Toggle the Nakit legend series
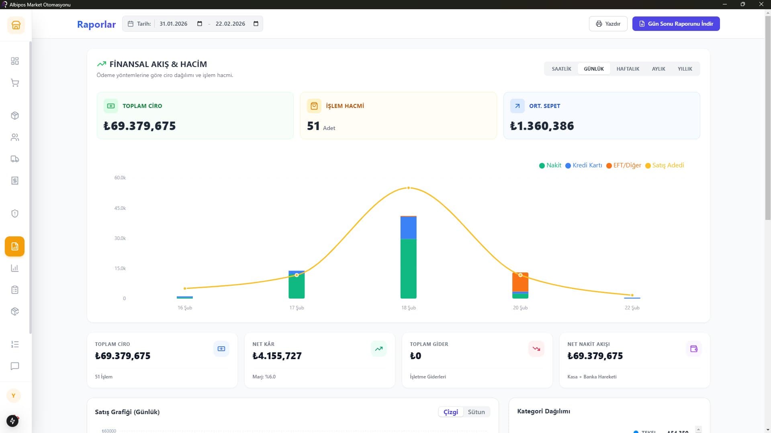Screen dimensions: 771x433 click(550, 165)
